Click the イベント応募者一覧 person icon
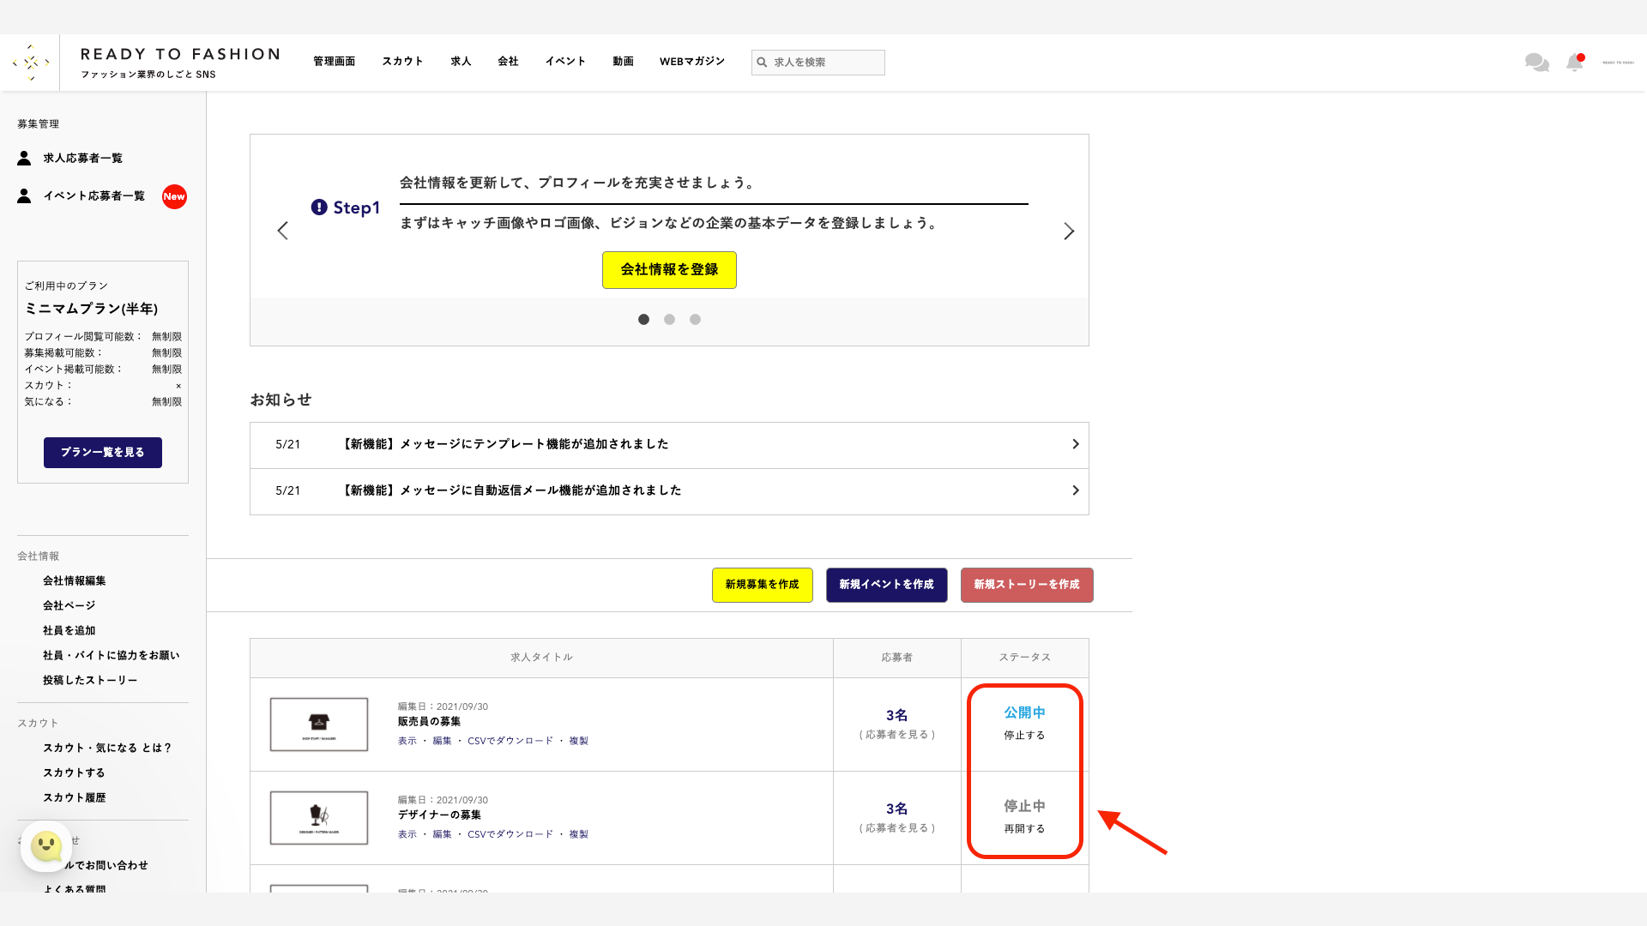The height and width of the screenshot is (926, 1647). coord(24,196)
